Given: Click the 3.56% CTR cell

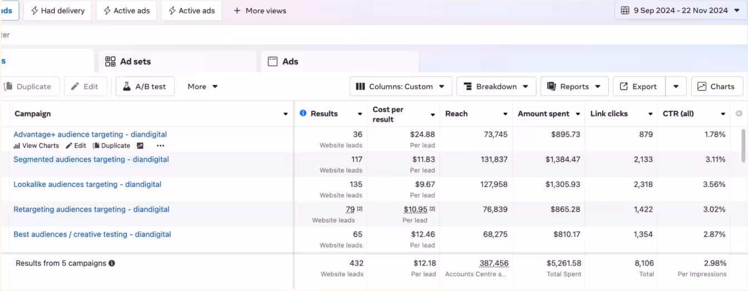Looking at the screenshot, I should click(714, 184).
